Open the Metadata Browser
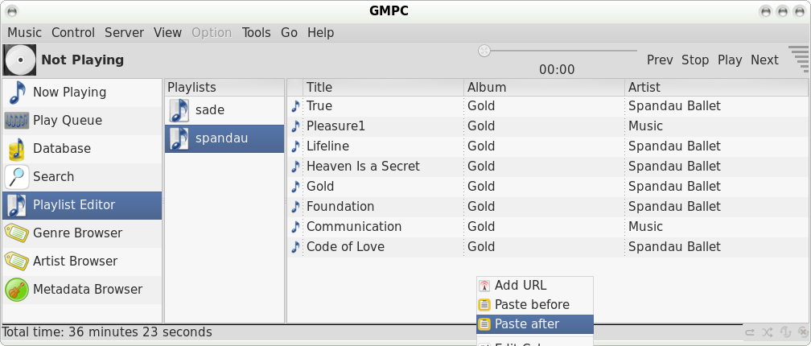Screen dimensions: 811x346 click(87, 290)
